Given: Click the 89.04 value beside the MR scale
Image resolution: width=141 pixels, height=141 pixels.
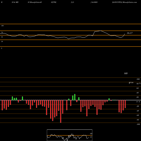Looking at the screenshot, I should pyautogui.click(x=131, y=83).
